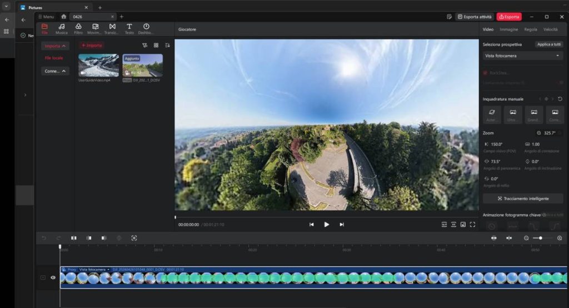Click the timeline zoom slider
The width and height of the screenshot is (569, 308).
541,238
